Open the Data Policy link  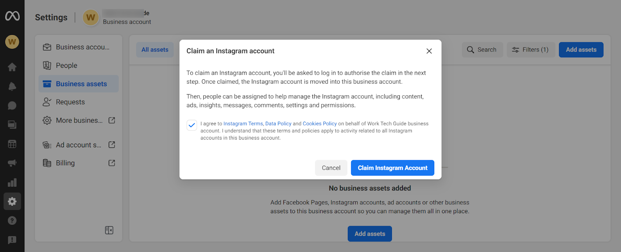[278, 124]
